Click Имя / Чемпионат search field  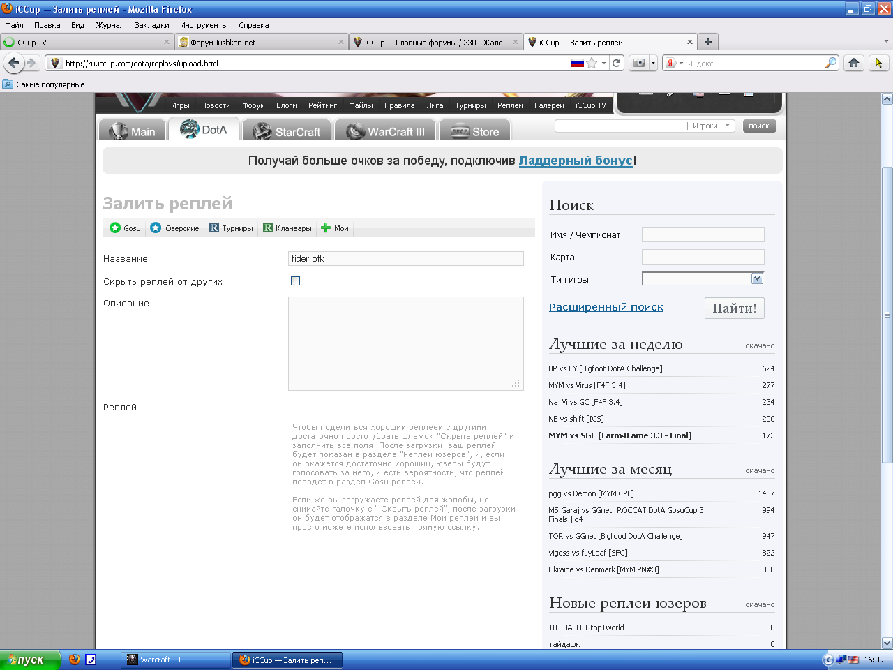tap(703, 234)
